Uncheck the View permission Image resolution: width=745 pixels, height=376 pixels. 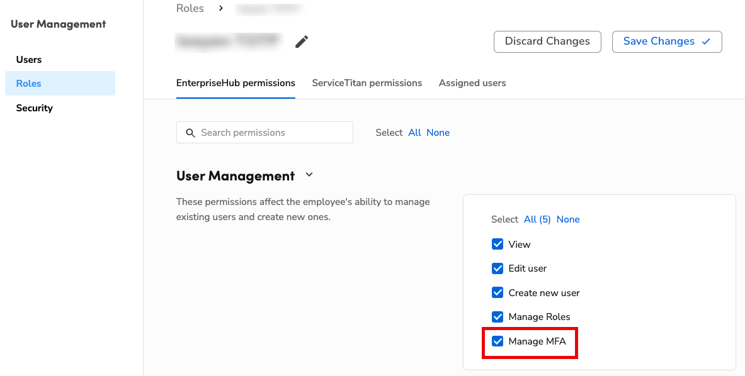(x=498, y=244)
